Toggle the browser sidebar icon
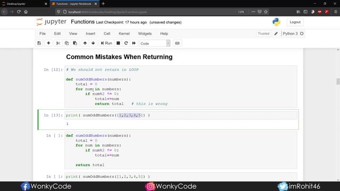Image resolution: width=340 pixels, height=191 pixels. (305, 12)
